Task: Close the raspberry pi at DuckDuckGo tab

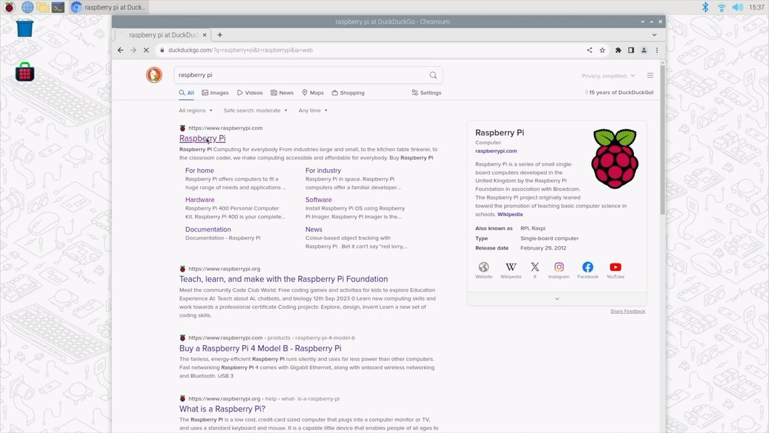Action: coord(205,35)
